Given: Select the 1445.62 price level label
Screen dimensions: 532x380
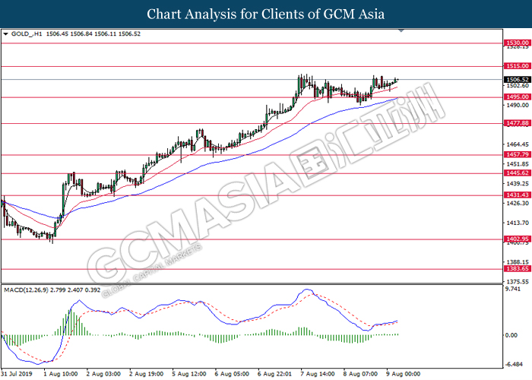Looking at the screenshot, I should [x=518, y=173].
